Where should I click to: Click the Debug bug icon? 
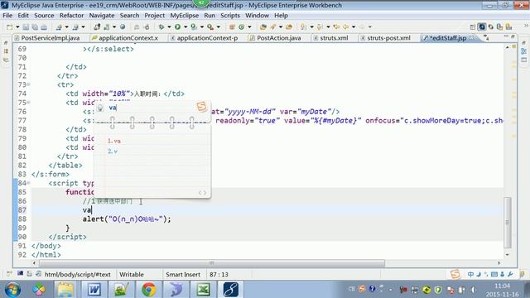point(161,27)
